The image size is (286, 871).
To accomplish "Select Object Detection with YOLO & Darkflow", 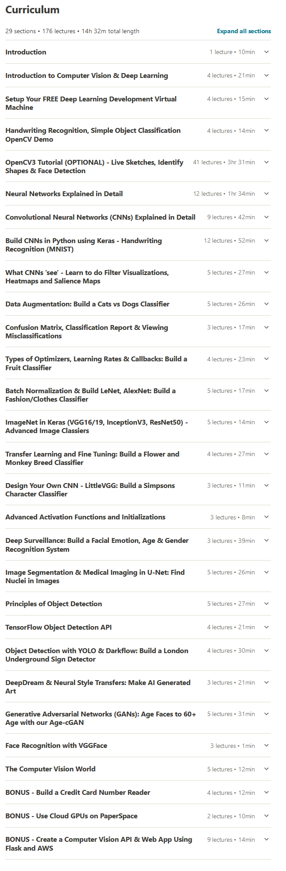I will coord(97,655).
